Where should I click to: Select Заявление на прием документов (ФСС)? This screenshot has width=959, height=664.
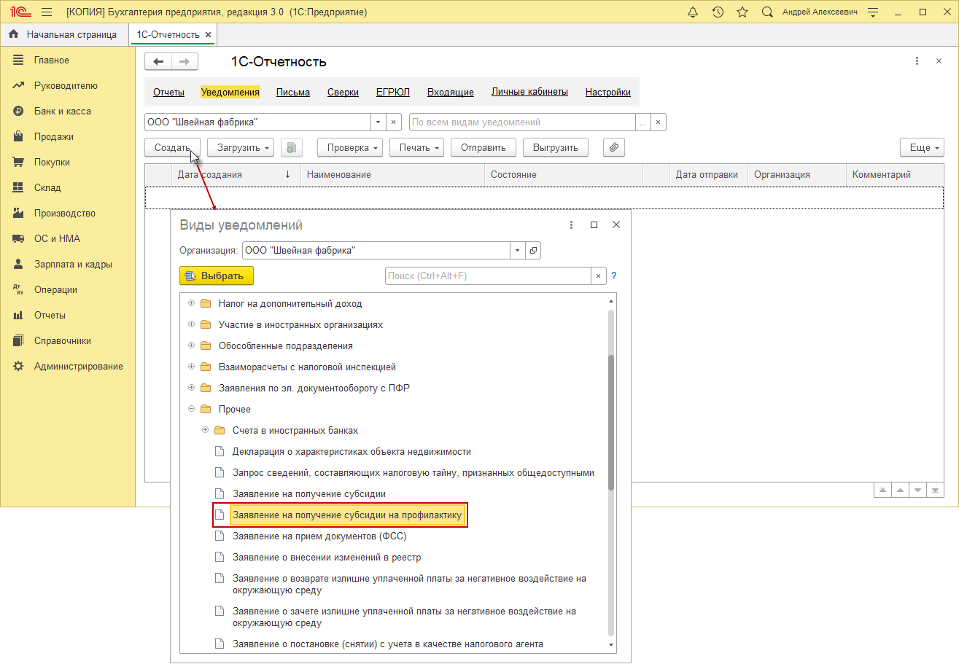click(319, 536)
